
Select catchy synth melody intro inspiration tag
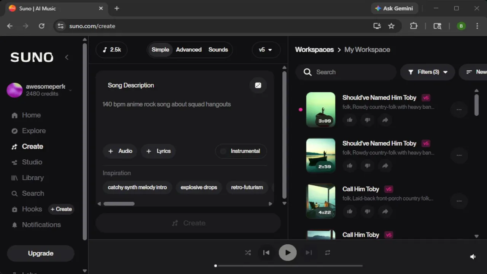click(x=137, y=187)
